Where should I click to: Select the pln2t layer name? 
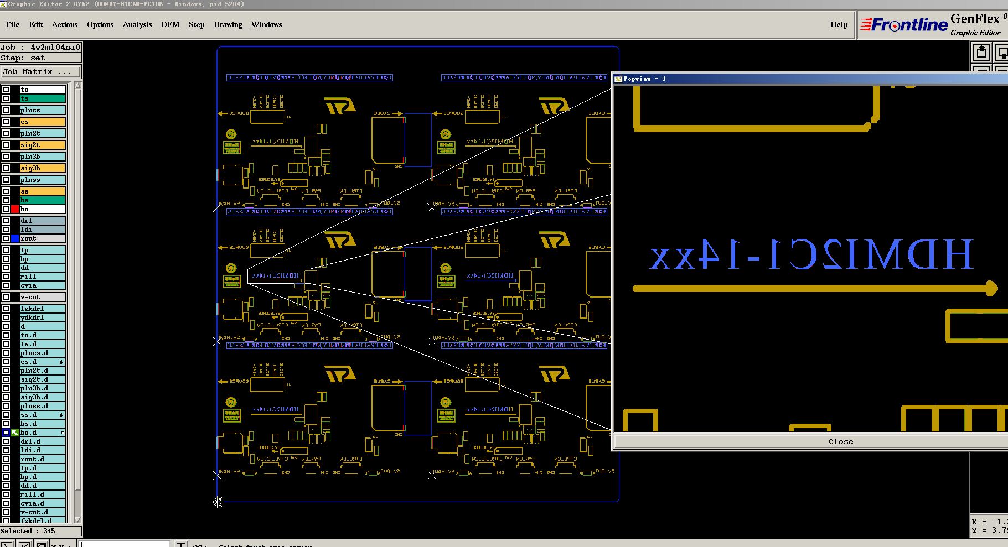[43, 133]
